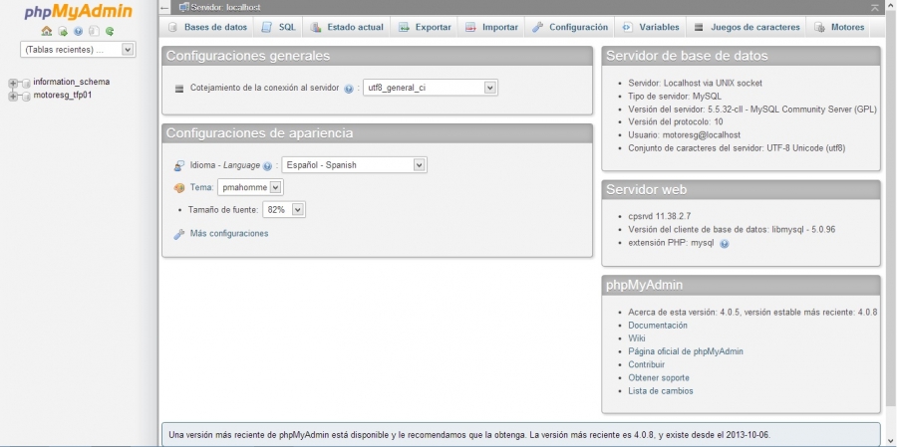Viewport: 897px width, 447px height.
Task: Open the Bases de datos tab
Action: (x=207, y=27)
